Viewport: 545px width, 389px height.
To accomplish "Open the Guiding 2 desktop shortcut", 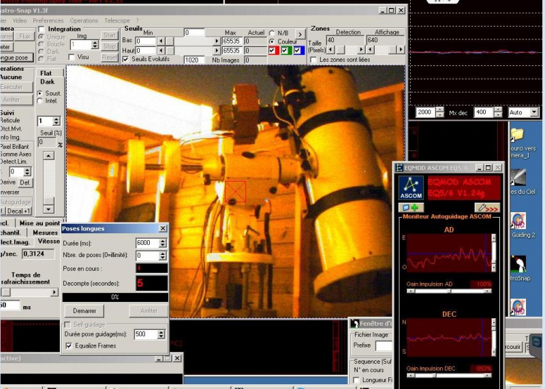I will point(519,222).
